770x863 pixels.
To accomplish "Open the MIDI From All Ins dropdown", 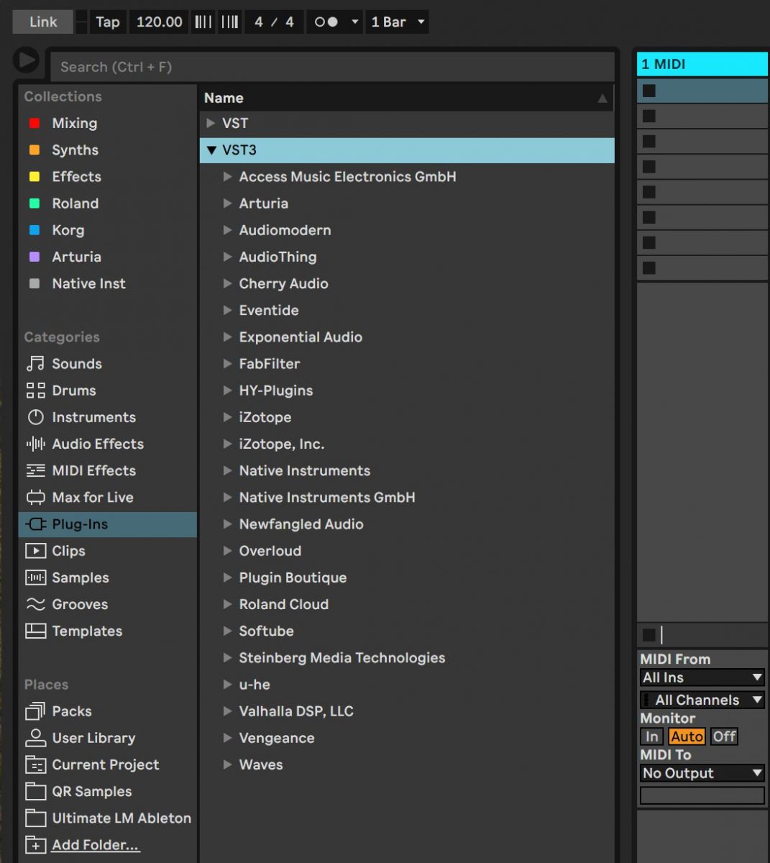I will tap(702, 677).
